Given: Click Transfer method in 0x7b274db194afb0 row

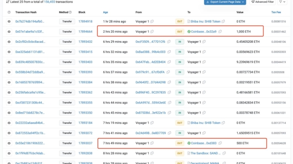Looking at the screenshot, I should tap(67, 21).
